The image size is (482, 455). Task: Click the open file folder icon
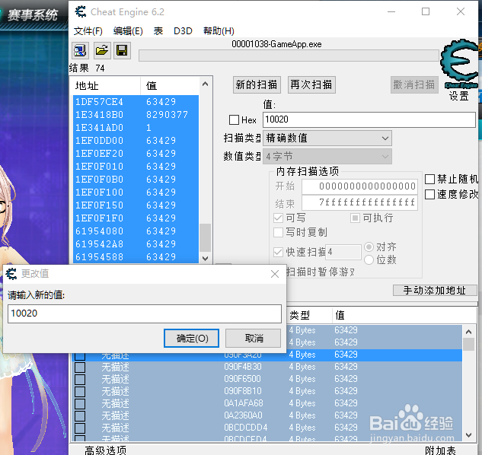tap(102, 50)
